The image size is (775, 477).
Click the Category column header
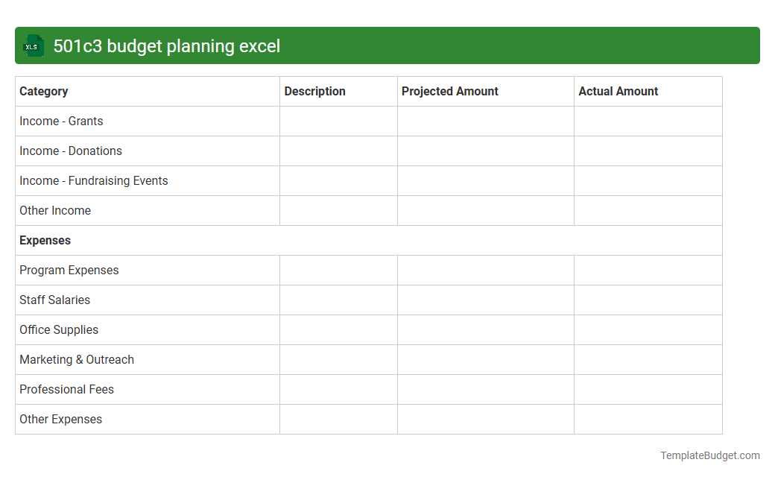[x=44, y=91]
